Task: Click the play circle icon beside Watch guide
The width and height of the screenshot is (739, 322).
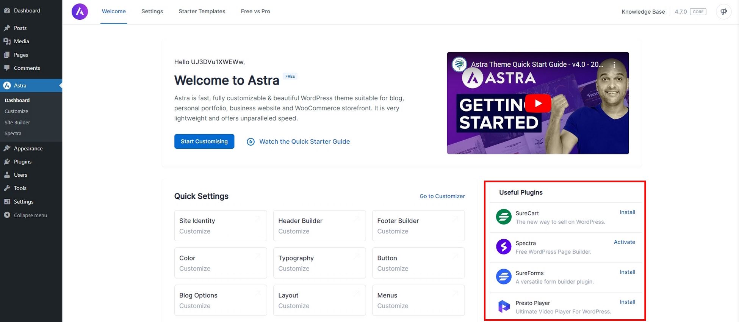Action: pyautogui.click(x=251, y=142)
